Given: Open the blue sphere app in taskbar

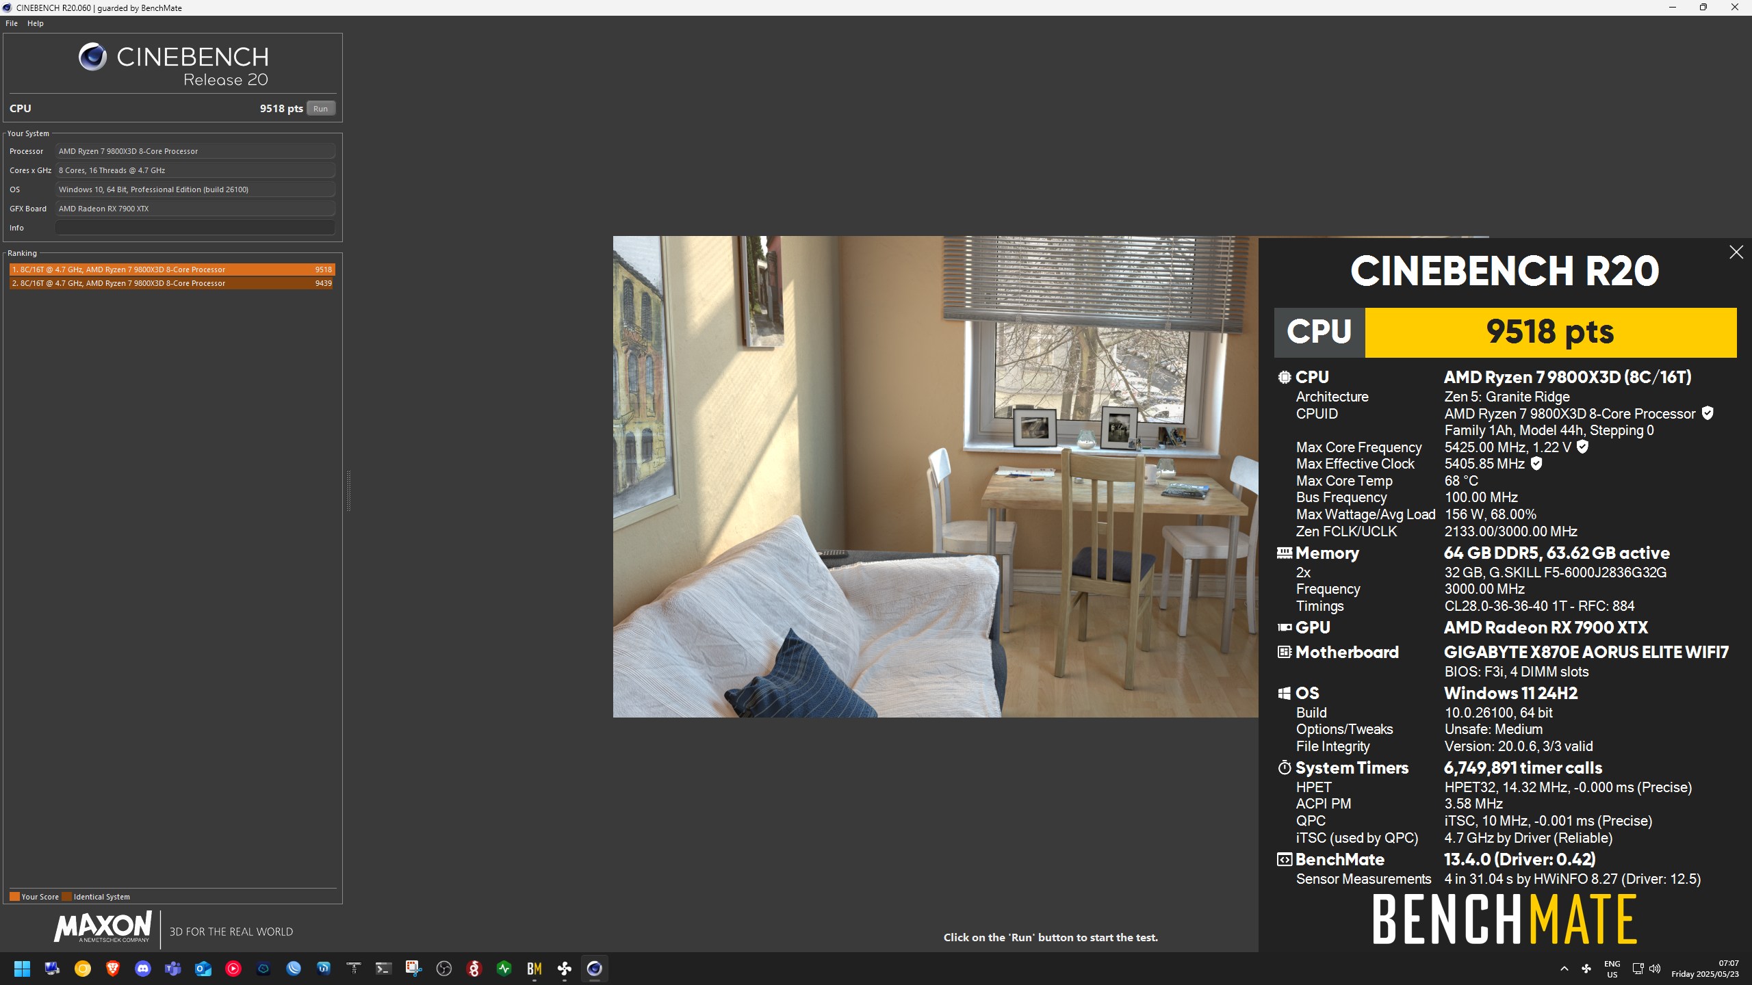Looking at the screenshot, I should point(294,969).
